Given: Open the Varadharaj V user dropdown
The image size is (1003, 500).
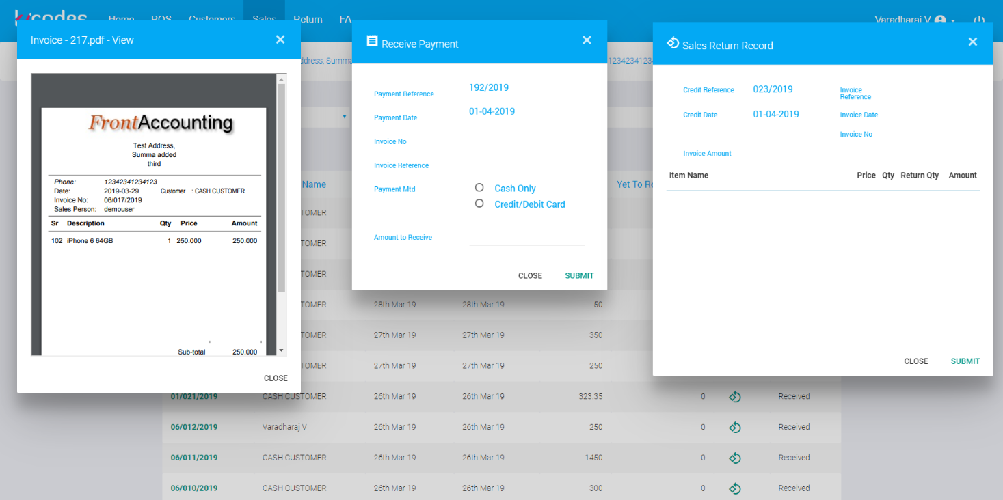Looking at the screenshot, I should [915, 20].
